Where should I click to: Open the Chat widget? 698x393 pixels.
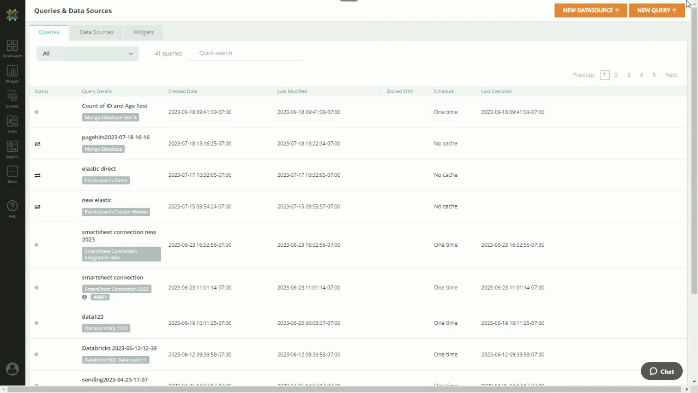click(x=661, y=371)
